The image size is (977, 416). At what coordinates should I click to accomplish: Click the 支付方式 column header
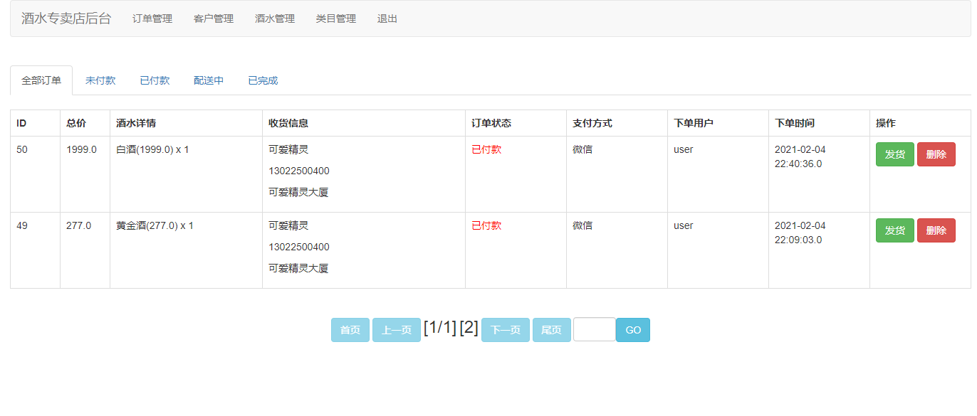[x=617, y=123]
